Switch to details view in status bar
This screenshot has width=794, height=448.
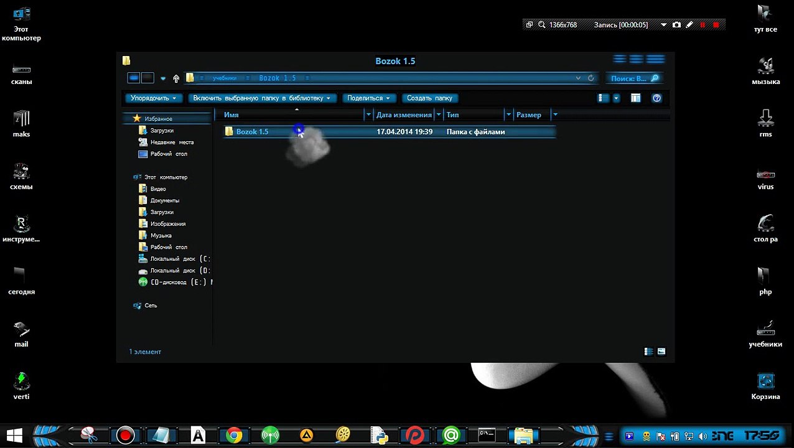coord(648,352)
